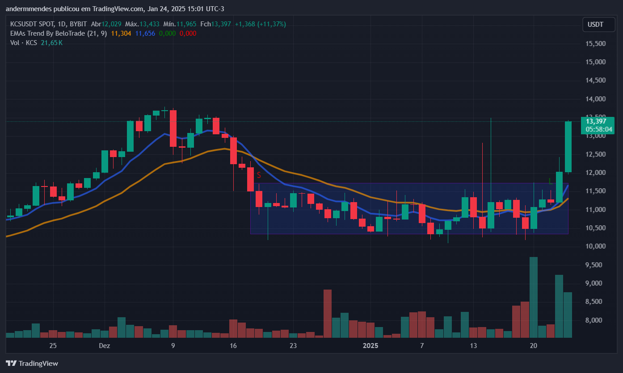623x373 pixels.
Task: Click the green 0,000 indicator value
Action: pos(168,33)
